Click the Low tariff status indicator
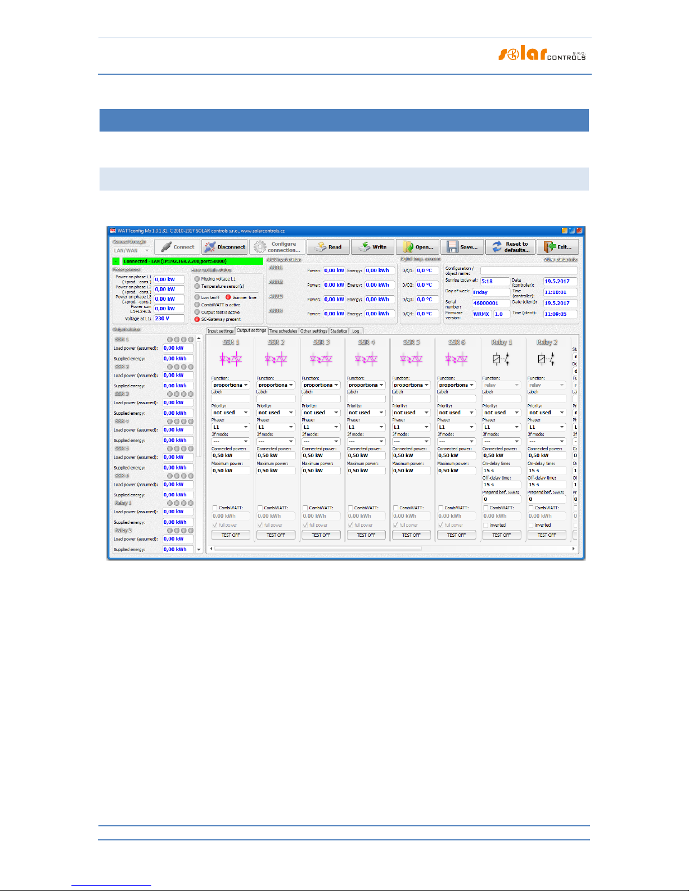This screenshot has height=891, width=689. (197, 297)
